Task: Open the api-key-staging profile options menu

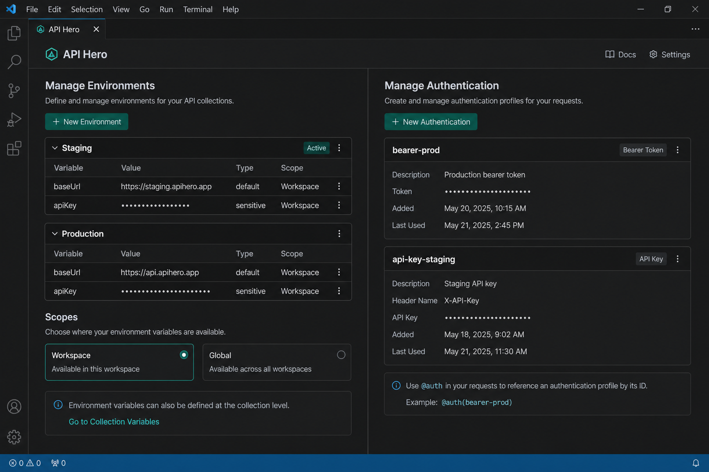Action: (x=678, y=259)
